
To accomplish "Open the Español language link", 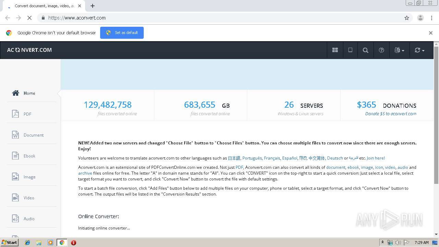I will click(289, 158).
